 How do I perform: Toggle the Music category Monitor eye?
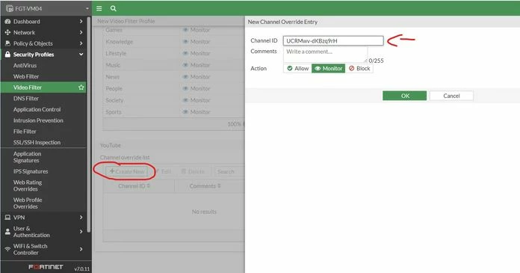click(186, 65)
